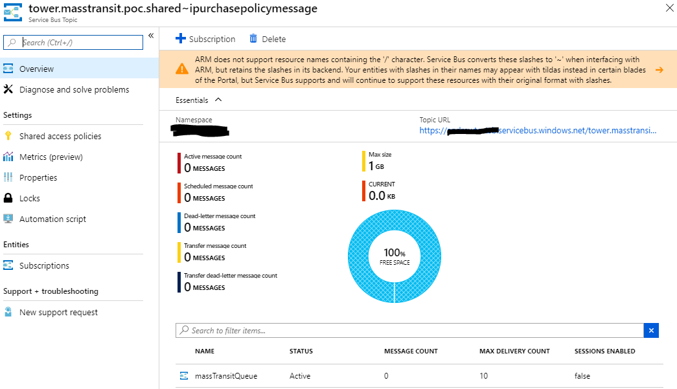Screen dimensions: 677x389
Task: Click the Properties bars icon
Action: pyautogui.click(x=8, y=177)
